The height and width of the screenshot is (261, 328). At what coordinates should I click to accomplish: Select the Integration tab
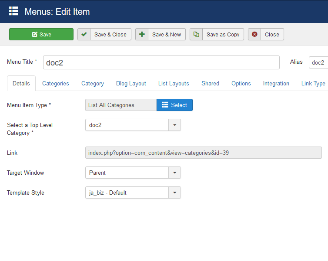[x=276, y=83]
